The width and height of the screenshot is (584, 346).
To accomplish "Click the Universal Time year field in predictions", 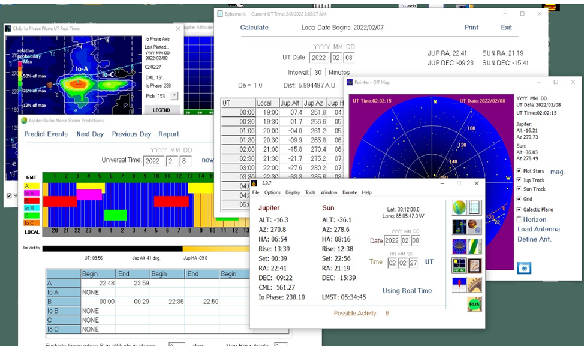I will tap(153, 161).
